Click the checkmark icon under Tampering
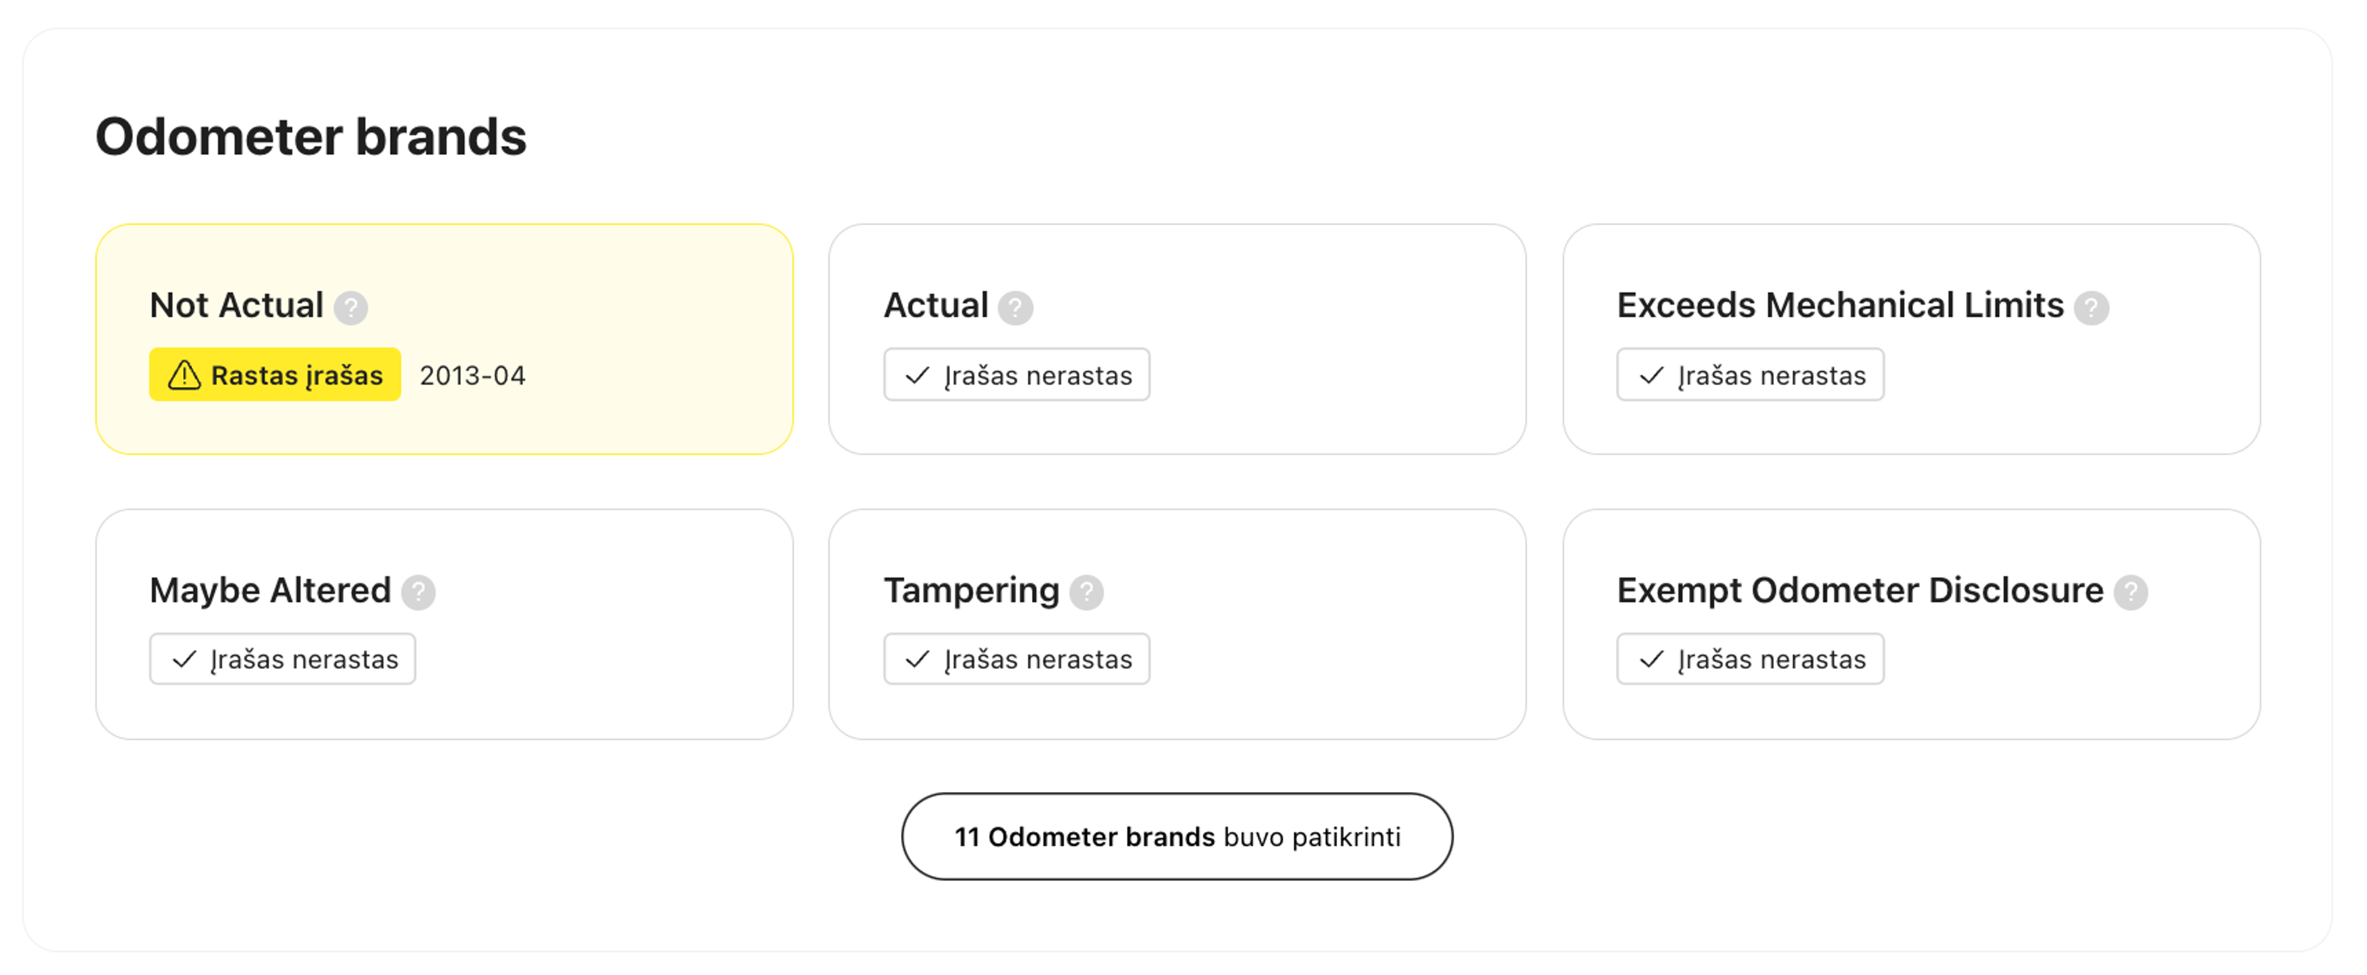Image resolution: width=2367 pixels, height=975 pixels. click(x=917, y=660)
